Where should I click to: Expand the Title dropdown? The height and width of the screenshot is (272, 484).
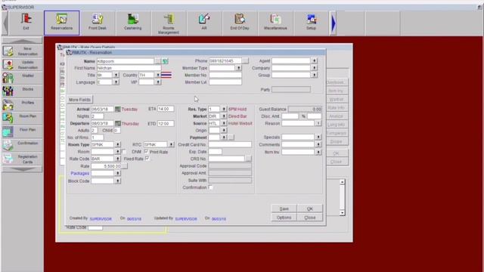116,75
